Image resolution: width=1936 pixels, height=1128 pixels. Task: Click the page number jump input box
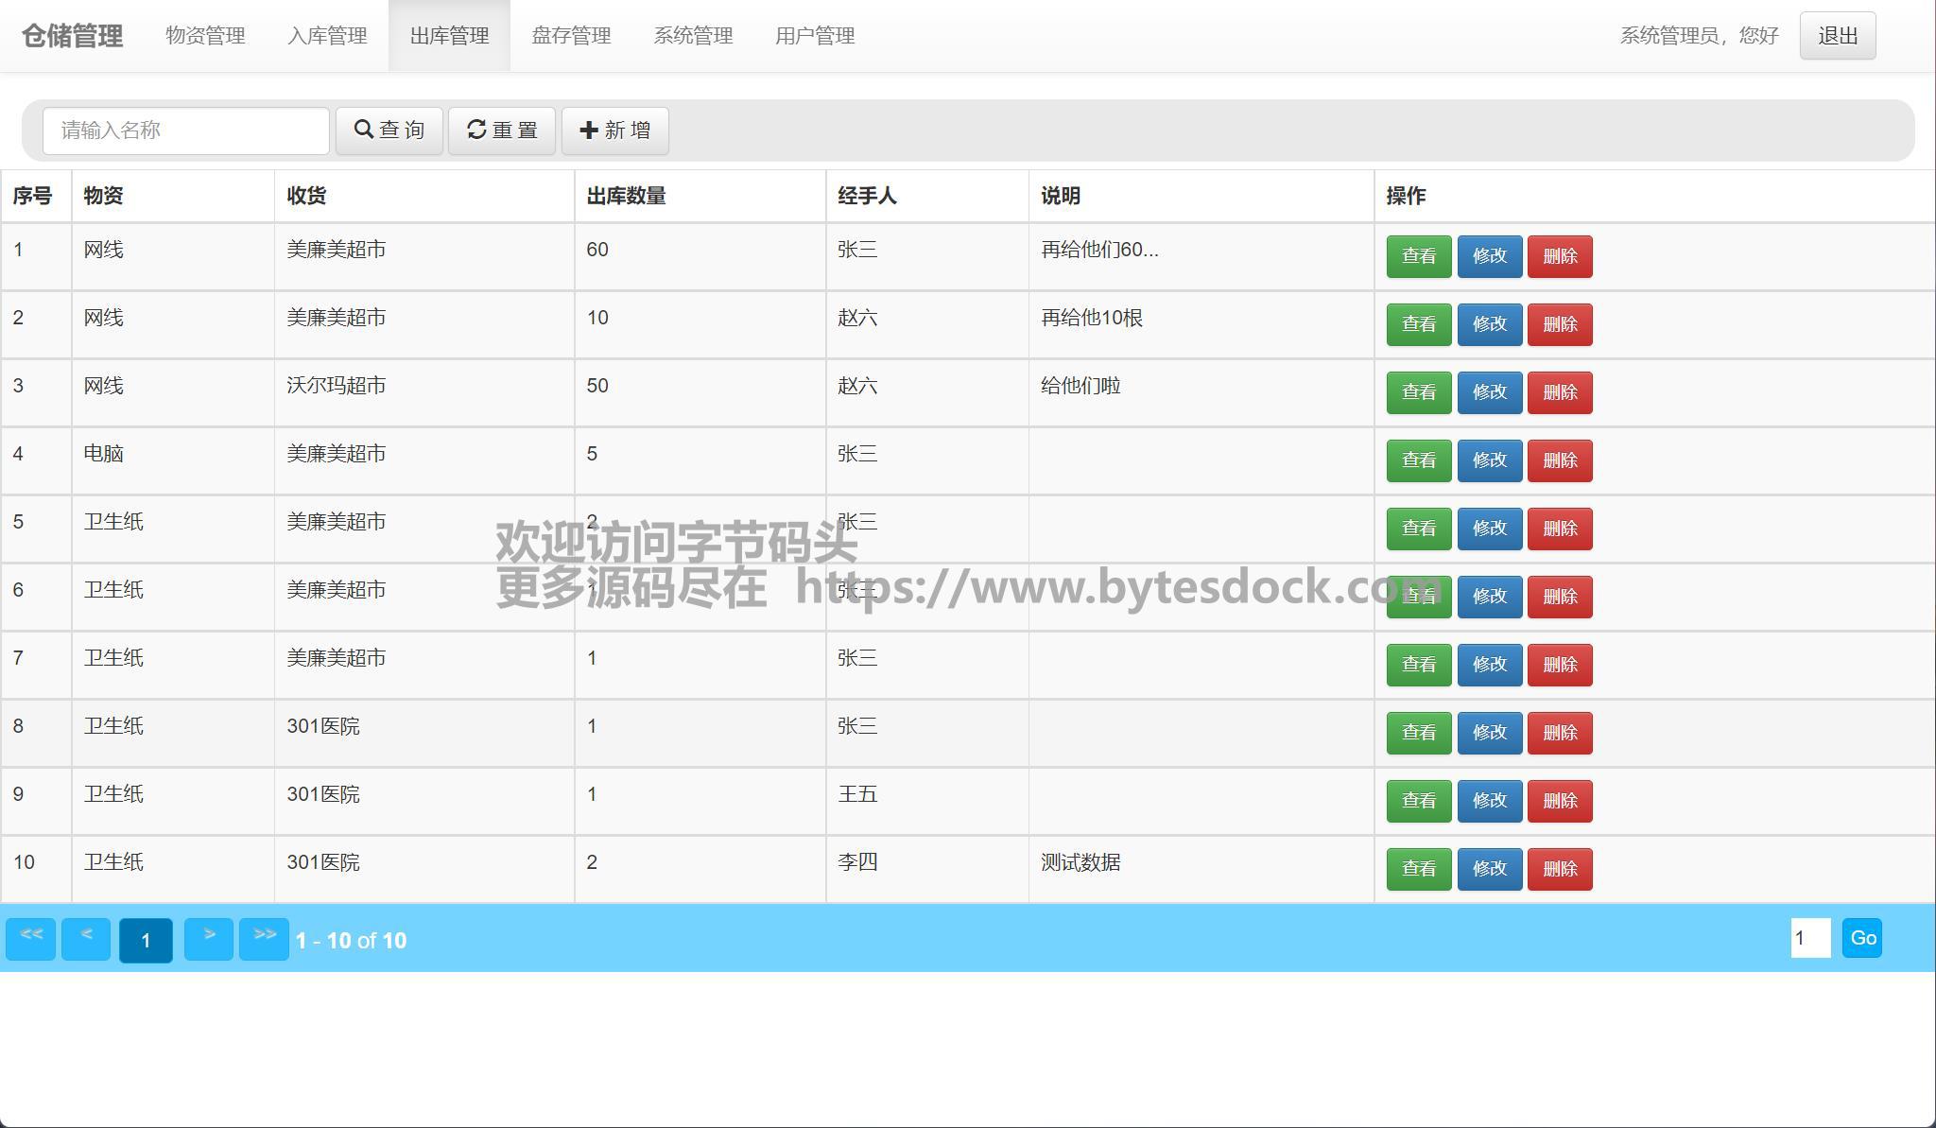click(1809, 938)
